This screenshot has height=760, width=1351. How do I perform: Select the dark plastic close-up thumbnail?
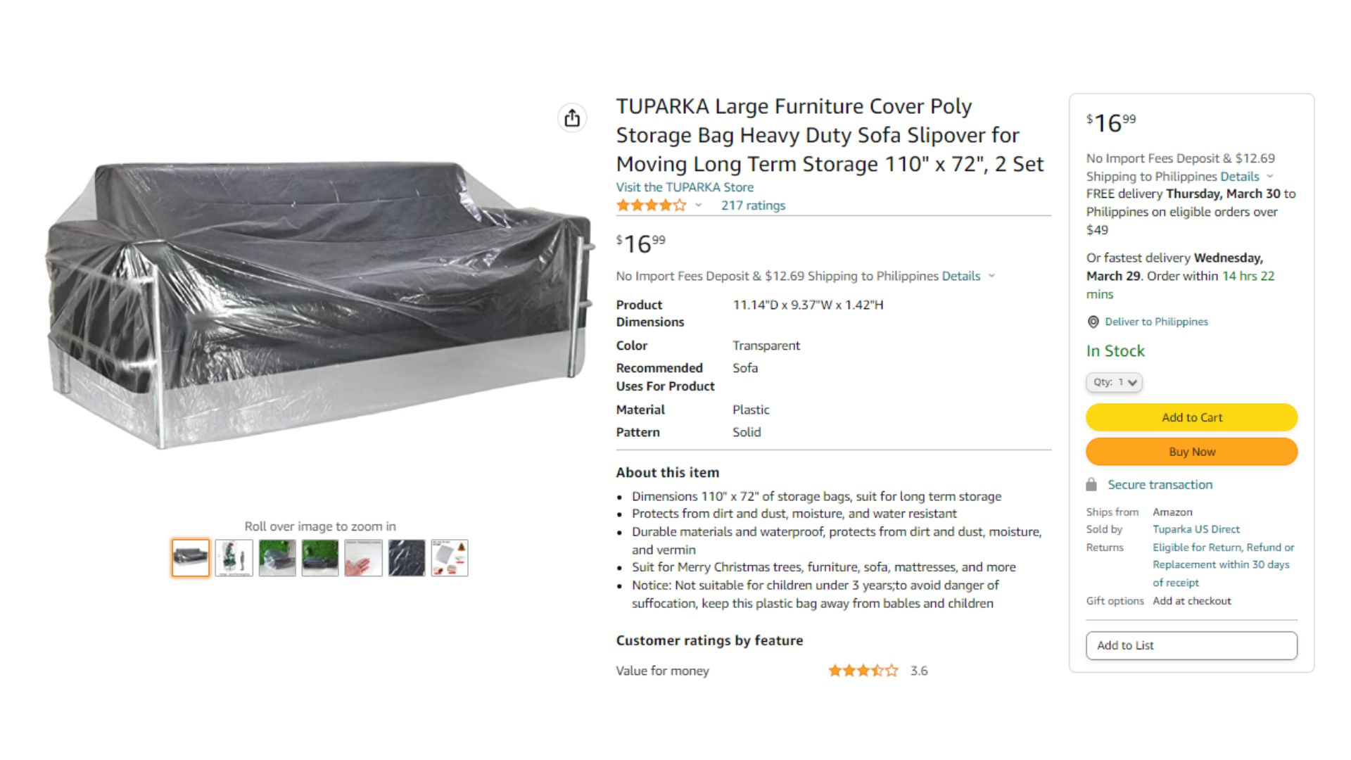point(407,558)
